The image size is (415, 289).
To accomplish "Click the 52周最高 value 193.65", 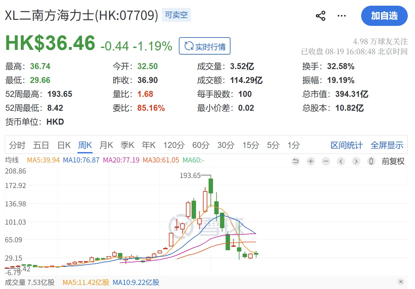I will pyautogui.click(x=60, y=94).
